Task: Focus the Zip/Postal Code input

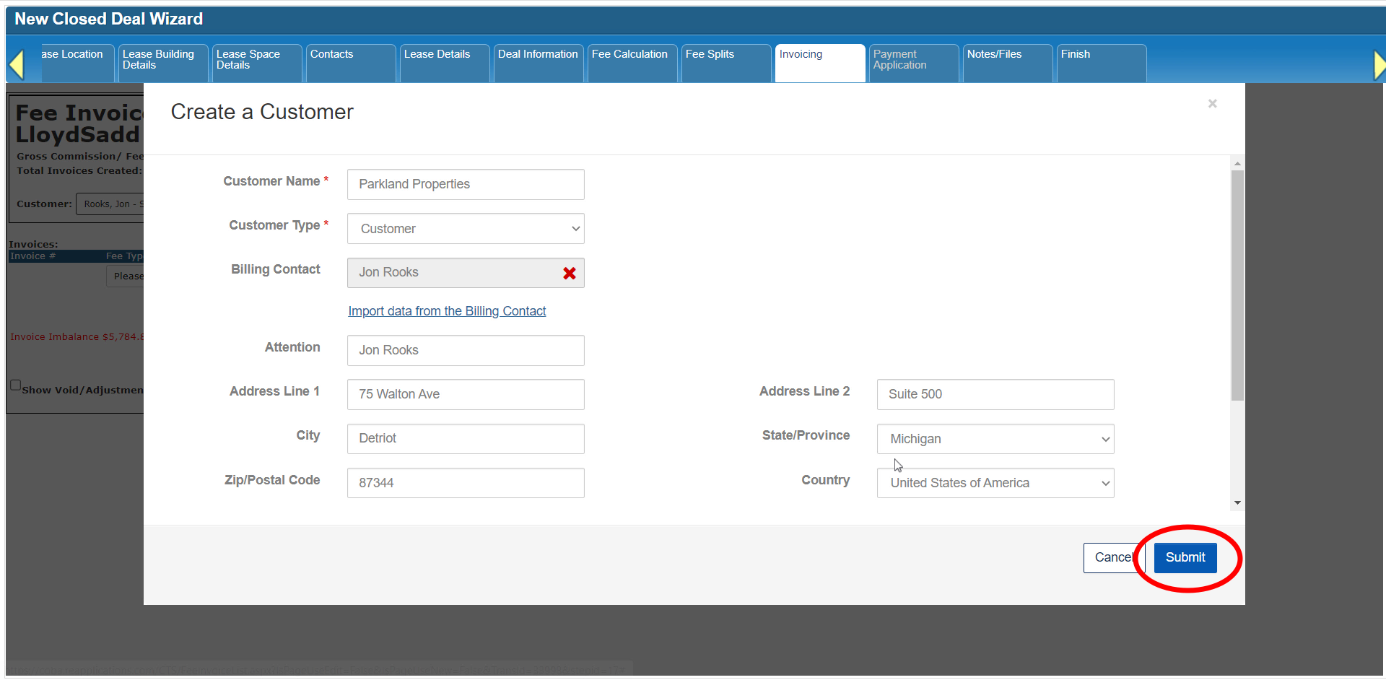Action: 466,483
